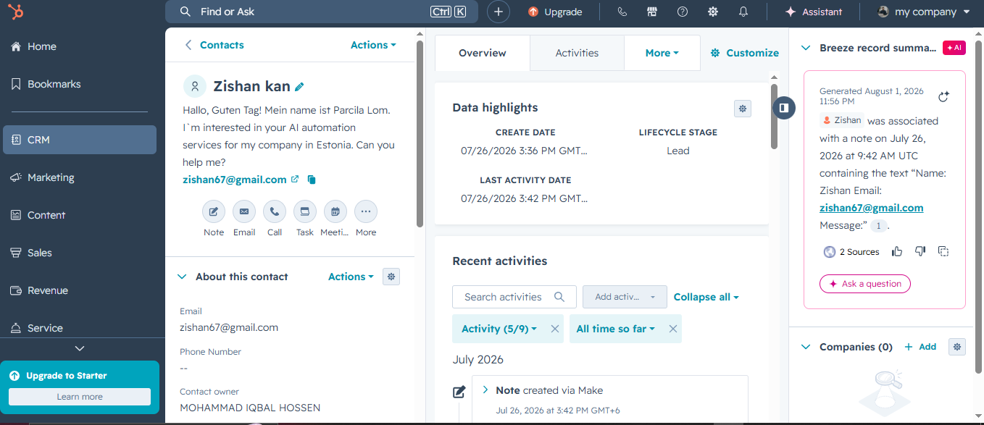Image resolution: width=984 pixels, height=425 pixels.
Task: Open the Activity (5/9) filter dropdown
Action: pos(499,329)
